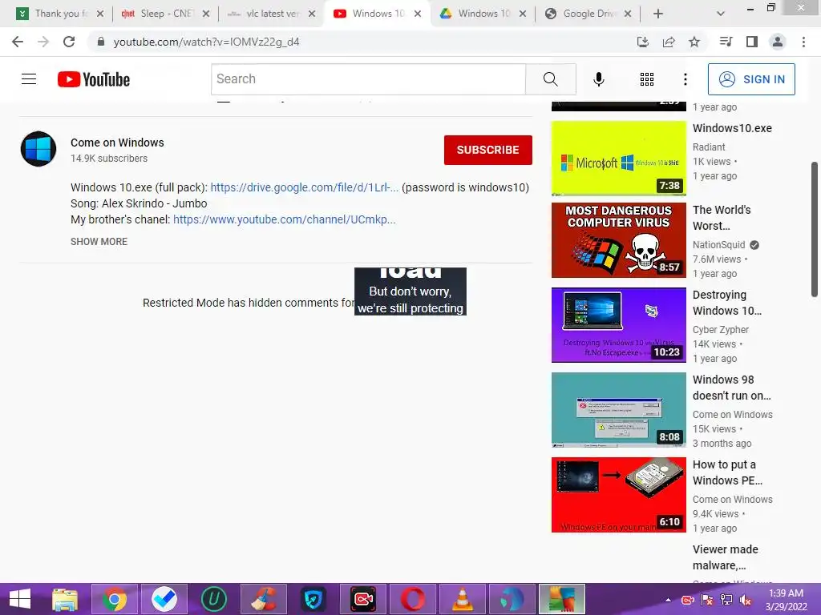This screenshot has width=821, height=615.
Task: Open the tab search dropdown chevron
Action: pyautogui.click(x=721, y=14)
